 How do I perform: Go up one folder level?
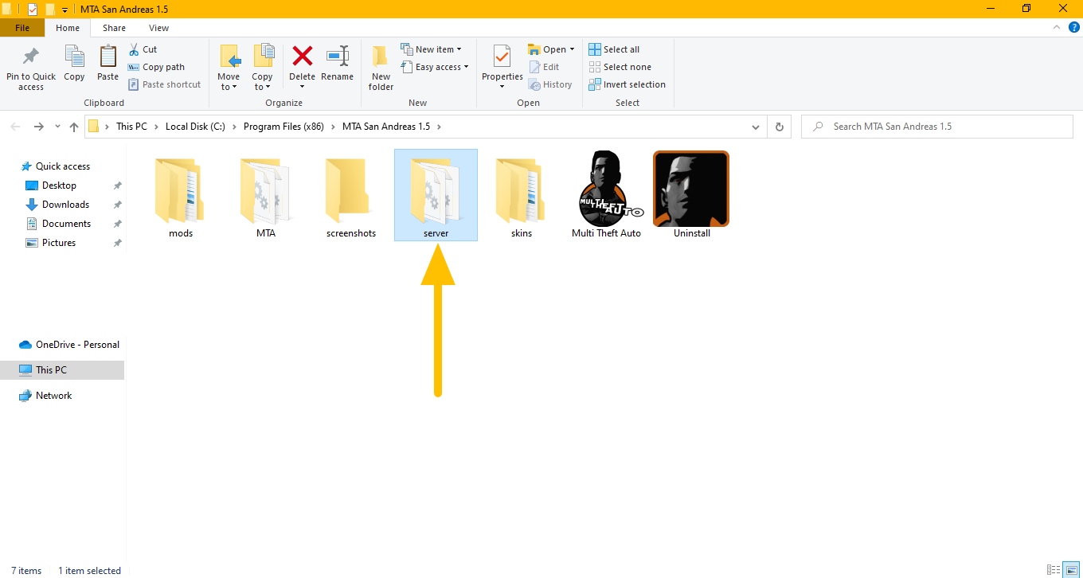tap(74, 127)
